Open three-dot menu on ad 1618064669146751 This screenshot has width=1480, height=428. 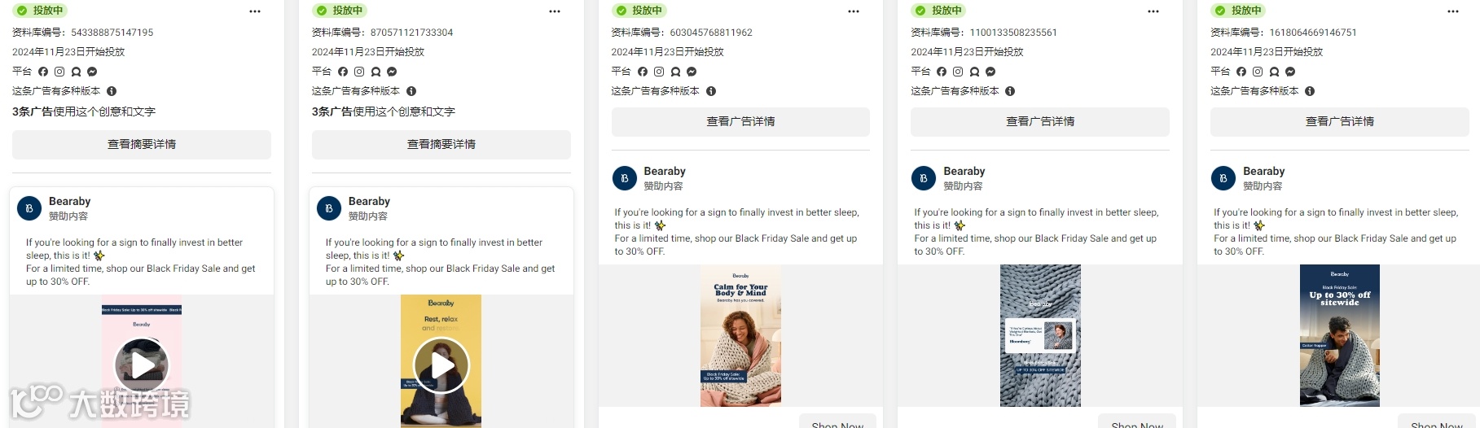[1453, 11]
